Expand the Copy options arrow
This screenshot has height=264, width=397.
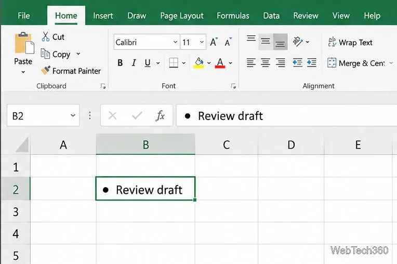(x=78, y=54)
